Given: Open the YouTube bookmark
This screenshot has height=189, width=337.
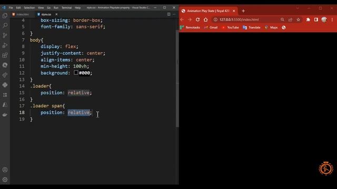Looking at the screenshot, I should 230,27.
